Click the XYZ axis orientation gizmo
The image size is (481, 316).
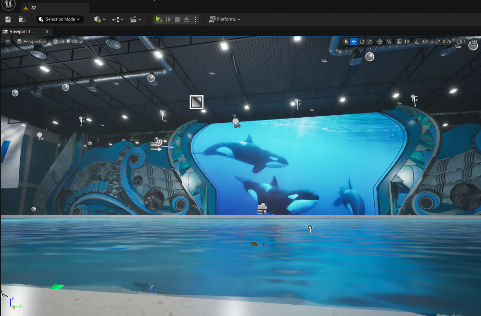[x=15, y=303]
